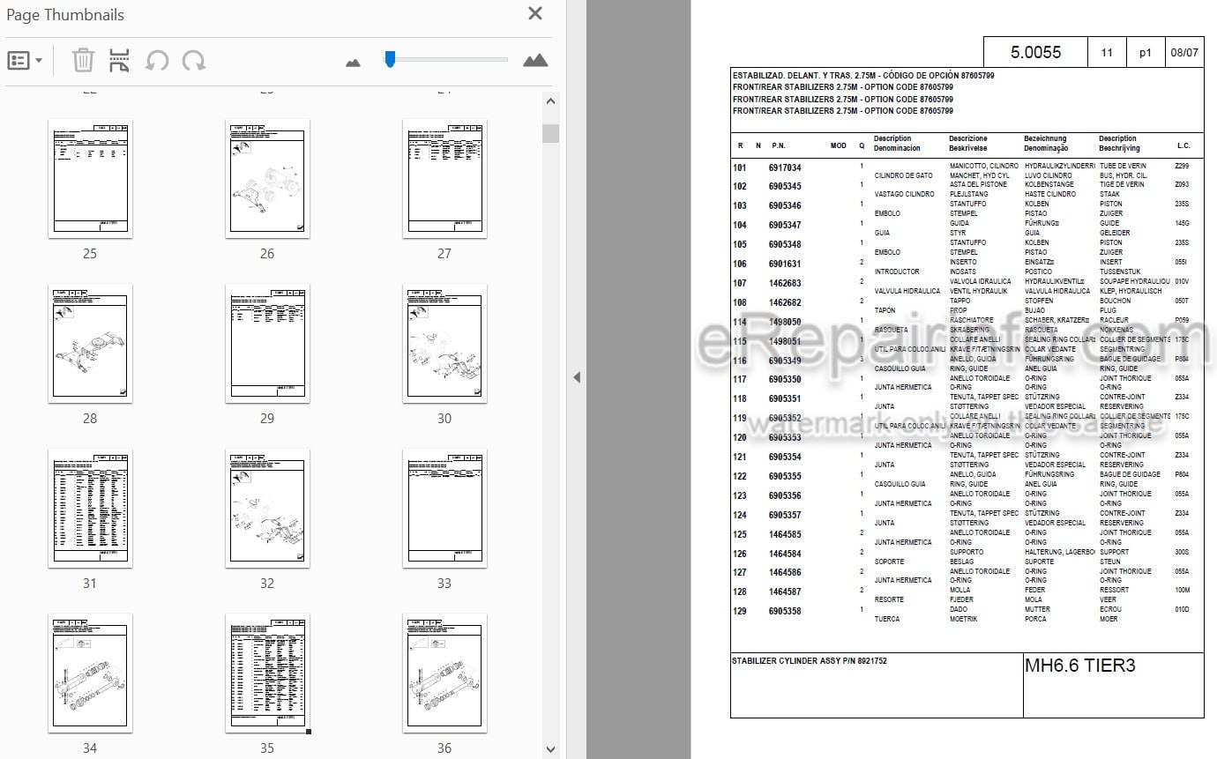Screen dimensions: 1217x759
Task: Open page 33 thumbnail
Action: tap(444, 509)
